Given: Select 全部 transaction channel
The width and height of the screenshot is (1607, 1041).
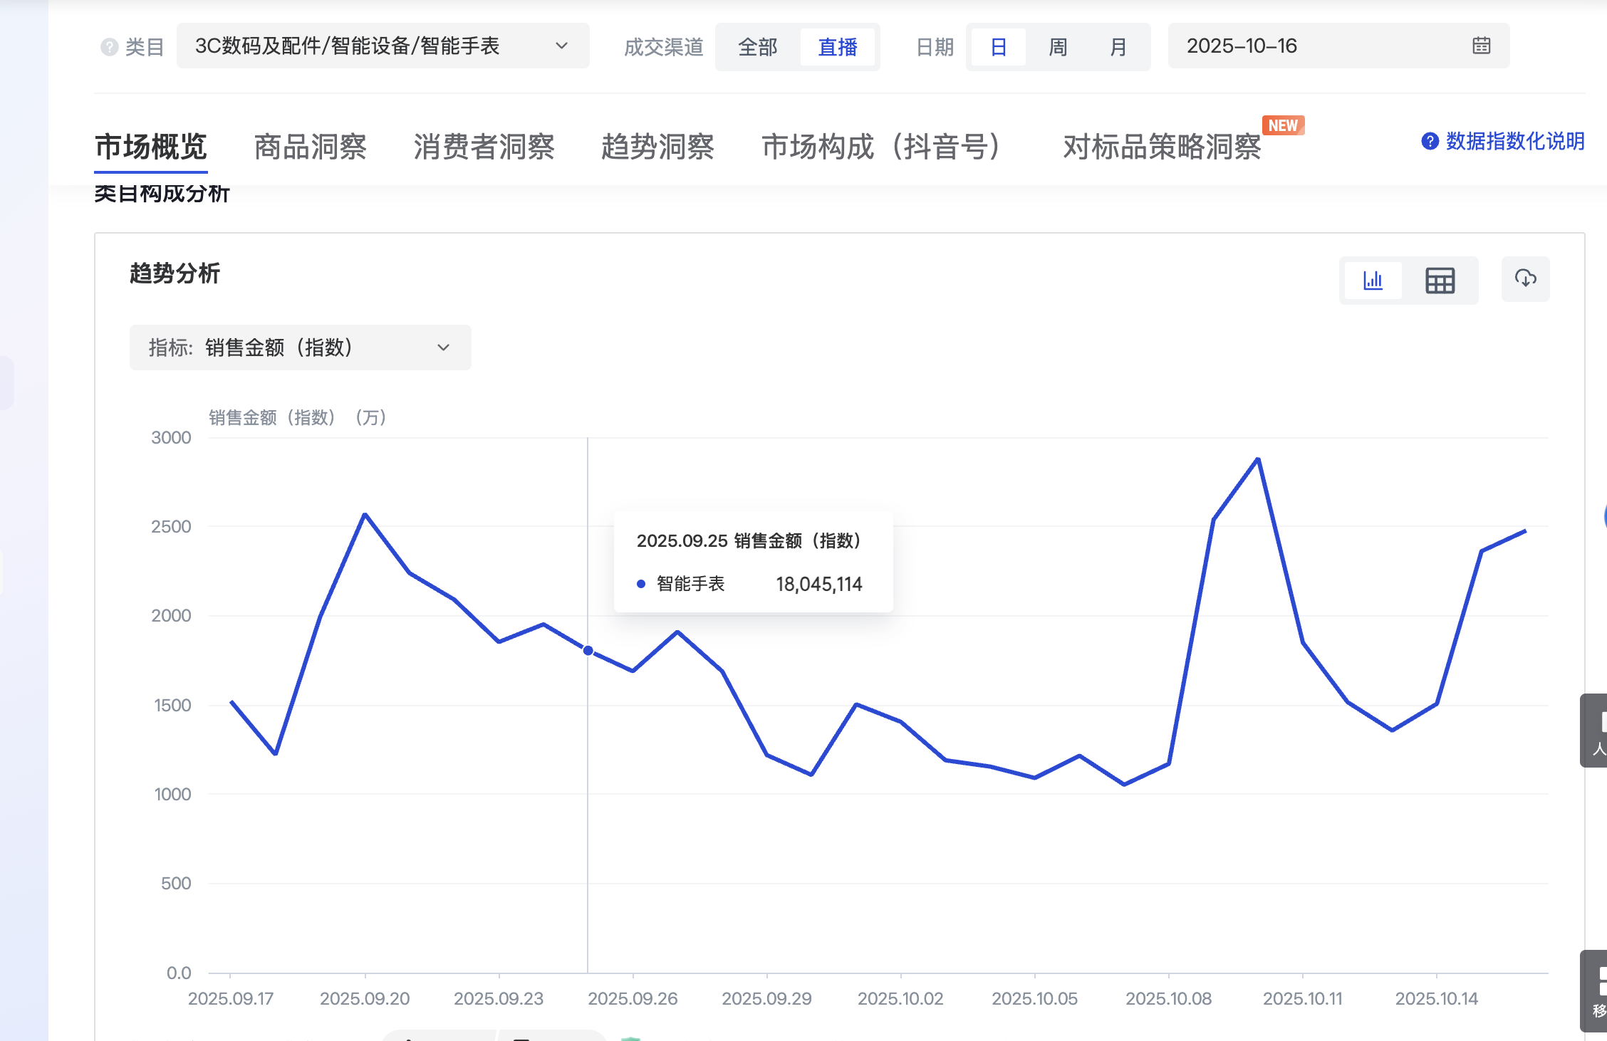Looking at the screenshot, I should point(757,47).
